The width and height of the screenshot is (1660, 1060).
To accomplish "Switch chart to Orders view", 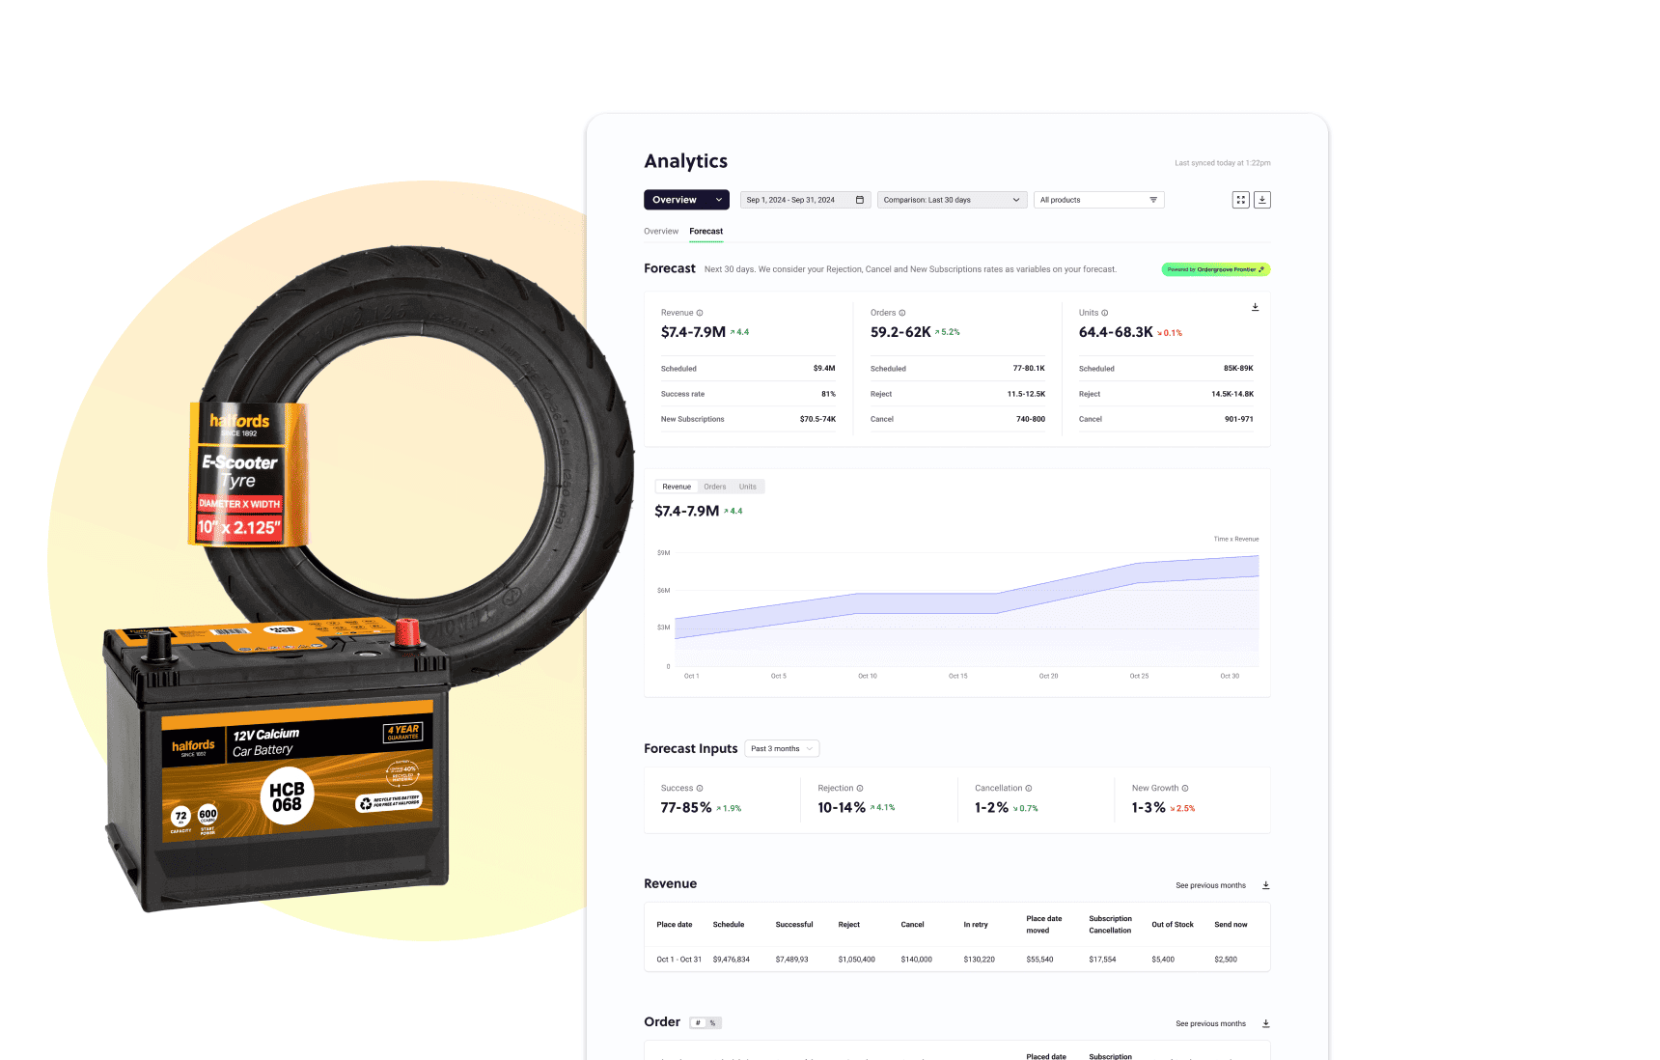I will point(715,487).
